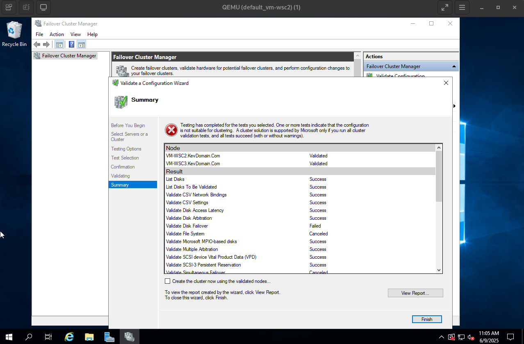
Task: Select the 'Validate File System' result row
Action: (x=300, y=234)
